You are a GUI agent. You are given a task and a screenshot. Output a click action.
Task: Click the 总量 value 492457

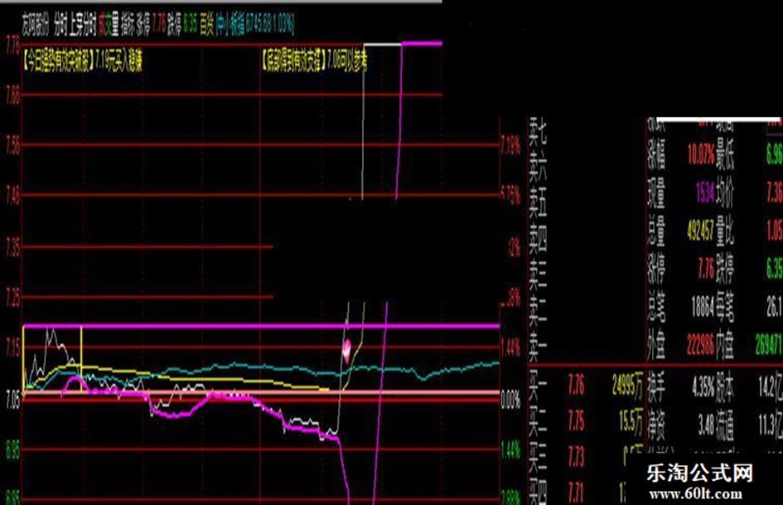[x=701, y=231]
